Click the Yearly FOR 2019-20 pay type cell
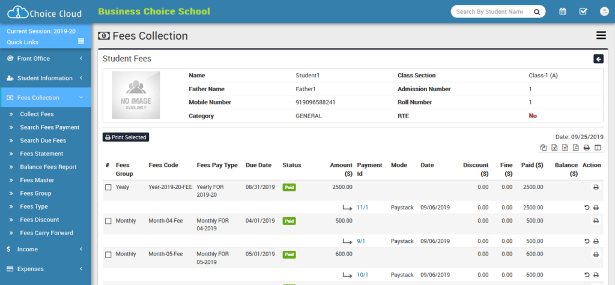The height and width of the screenshot is (285, 615). click(x=210, y=191)
